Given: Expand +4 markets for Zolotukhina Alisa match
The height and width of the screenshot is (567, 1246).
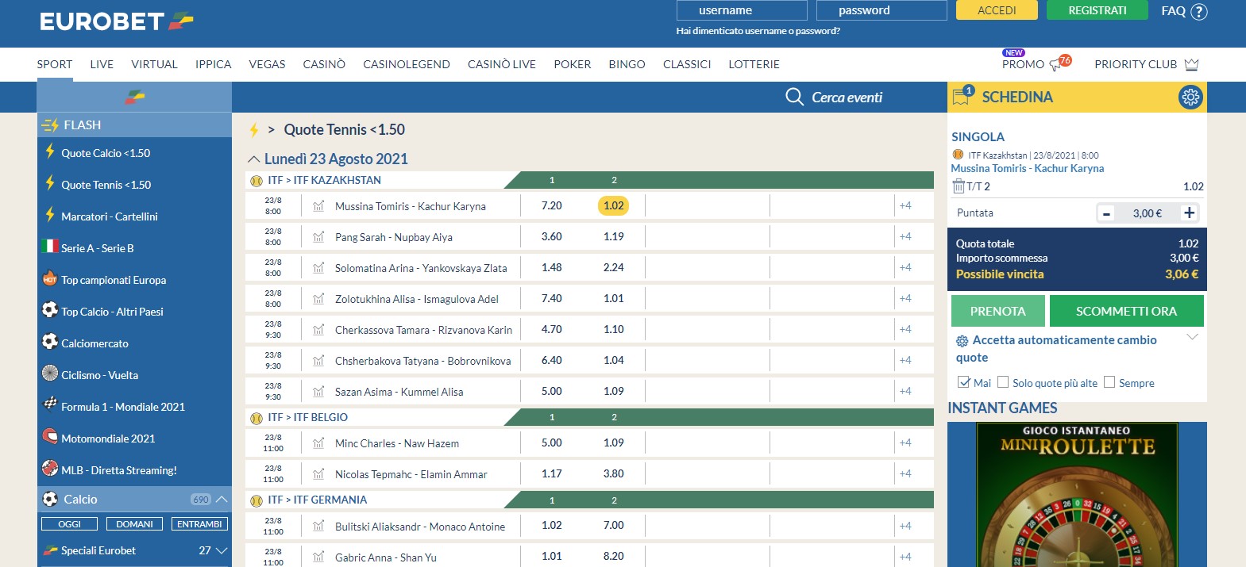Looking at the screenshot, I should click(905, 298).
